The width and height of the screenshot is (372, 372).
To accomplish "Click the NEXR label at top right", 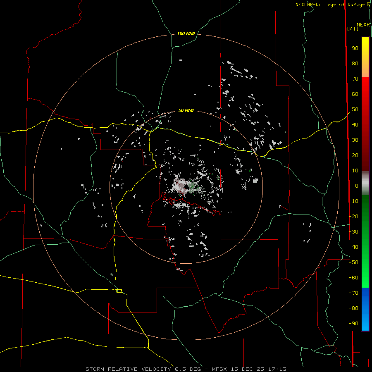I will [x=363, y=25].
